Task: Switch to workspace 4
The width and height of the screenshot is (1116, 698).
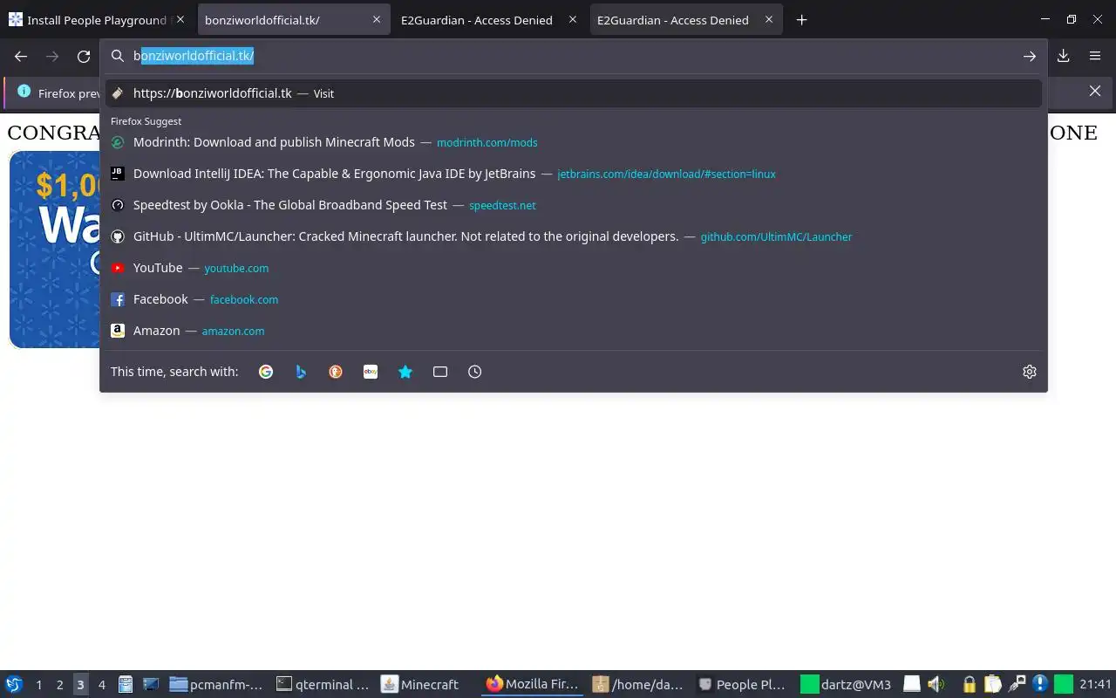Action: [101, 684]
